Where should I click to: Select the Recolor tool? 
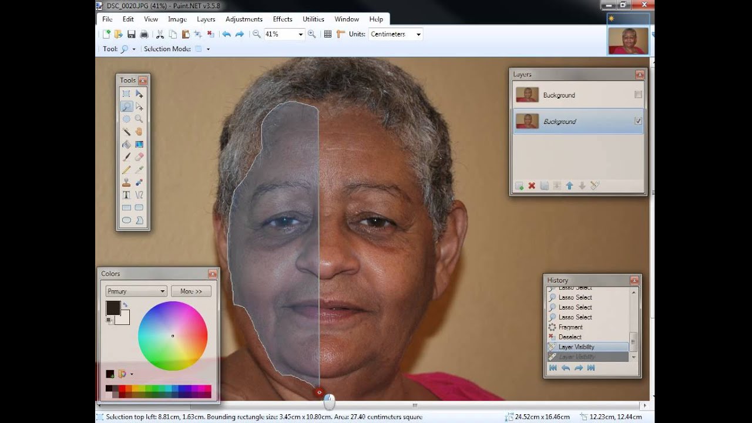pyautogui.click(x=139, y=182)
